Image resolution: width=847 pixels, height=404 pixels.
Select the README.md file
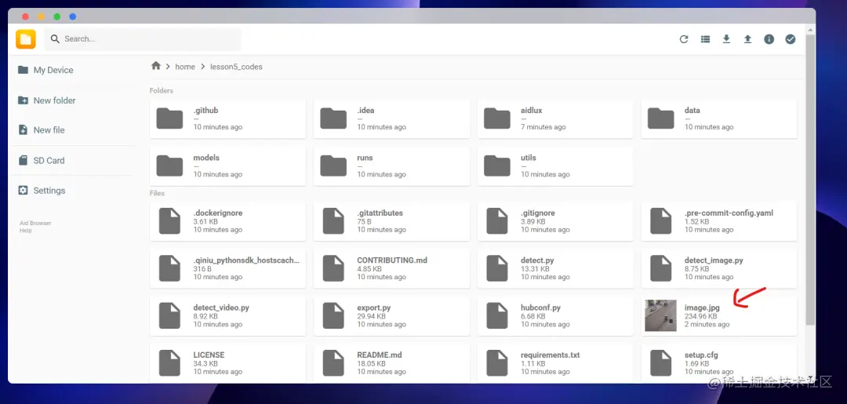[x=391, y=363]
